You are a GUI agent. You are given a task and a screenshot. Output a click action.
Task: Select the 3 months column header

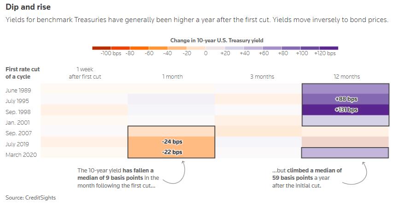pos(262,77)
